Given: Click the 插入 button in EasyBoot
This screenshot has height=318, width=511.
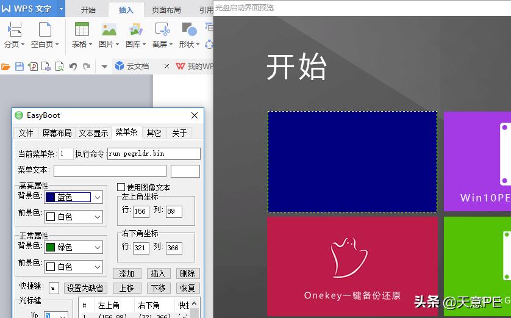Looking at the screenshot, I should coord(158,273).
